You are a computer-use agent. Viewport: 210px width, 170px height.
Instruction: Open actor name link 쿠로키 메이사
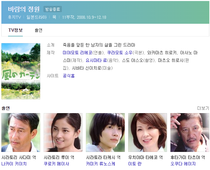(x=56, y=164)
